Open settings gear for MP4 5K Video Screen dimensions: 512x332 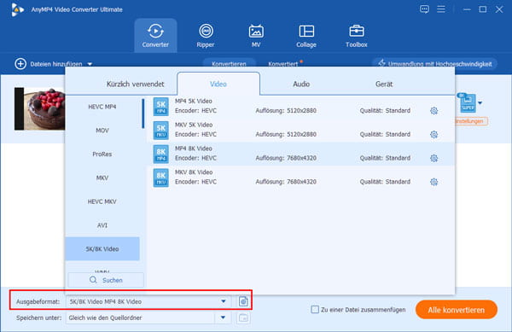pyautogui.click(x=433, y=111)
